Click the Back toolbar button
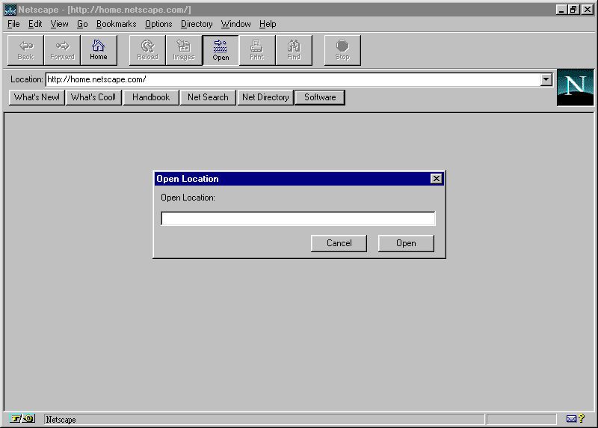This screenshot has width=598, height=428. tap(25, 50)
